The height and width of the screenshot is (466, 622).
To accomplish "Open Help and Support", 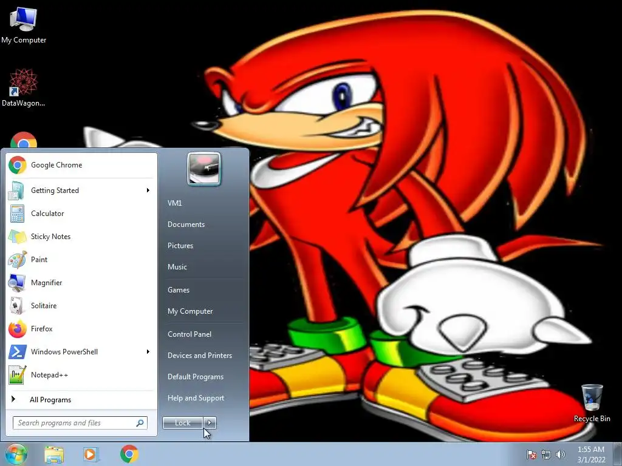I will pyautogui.click(x=196, y=398).
